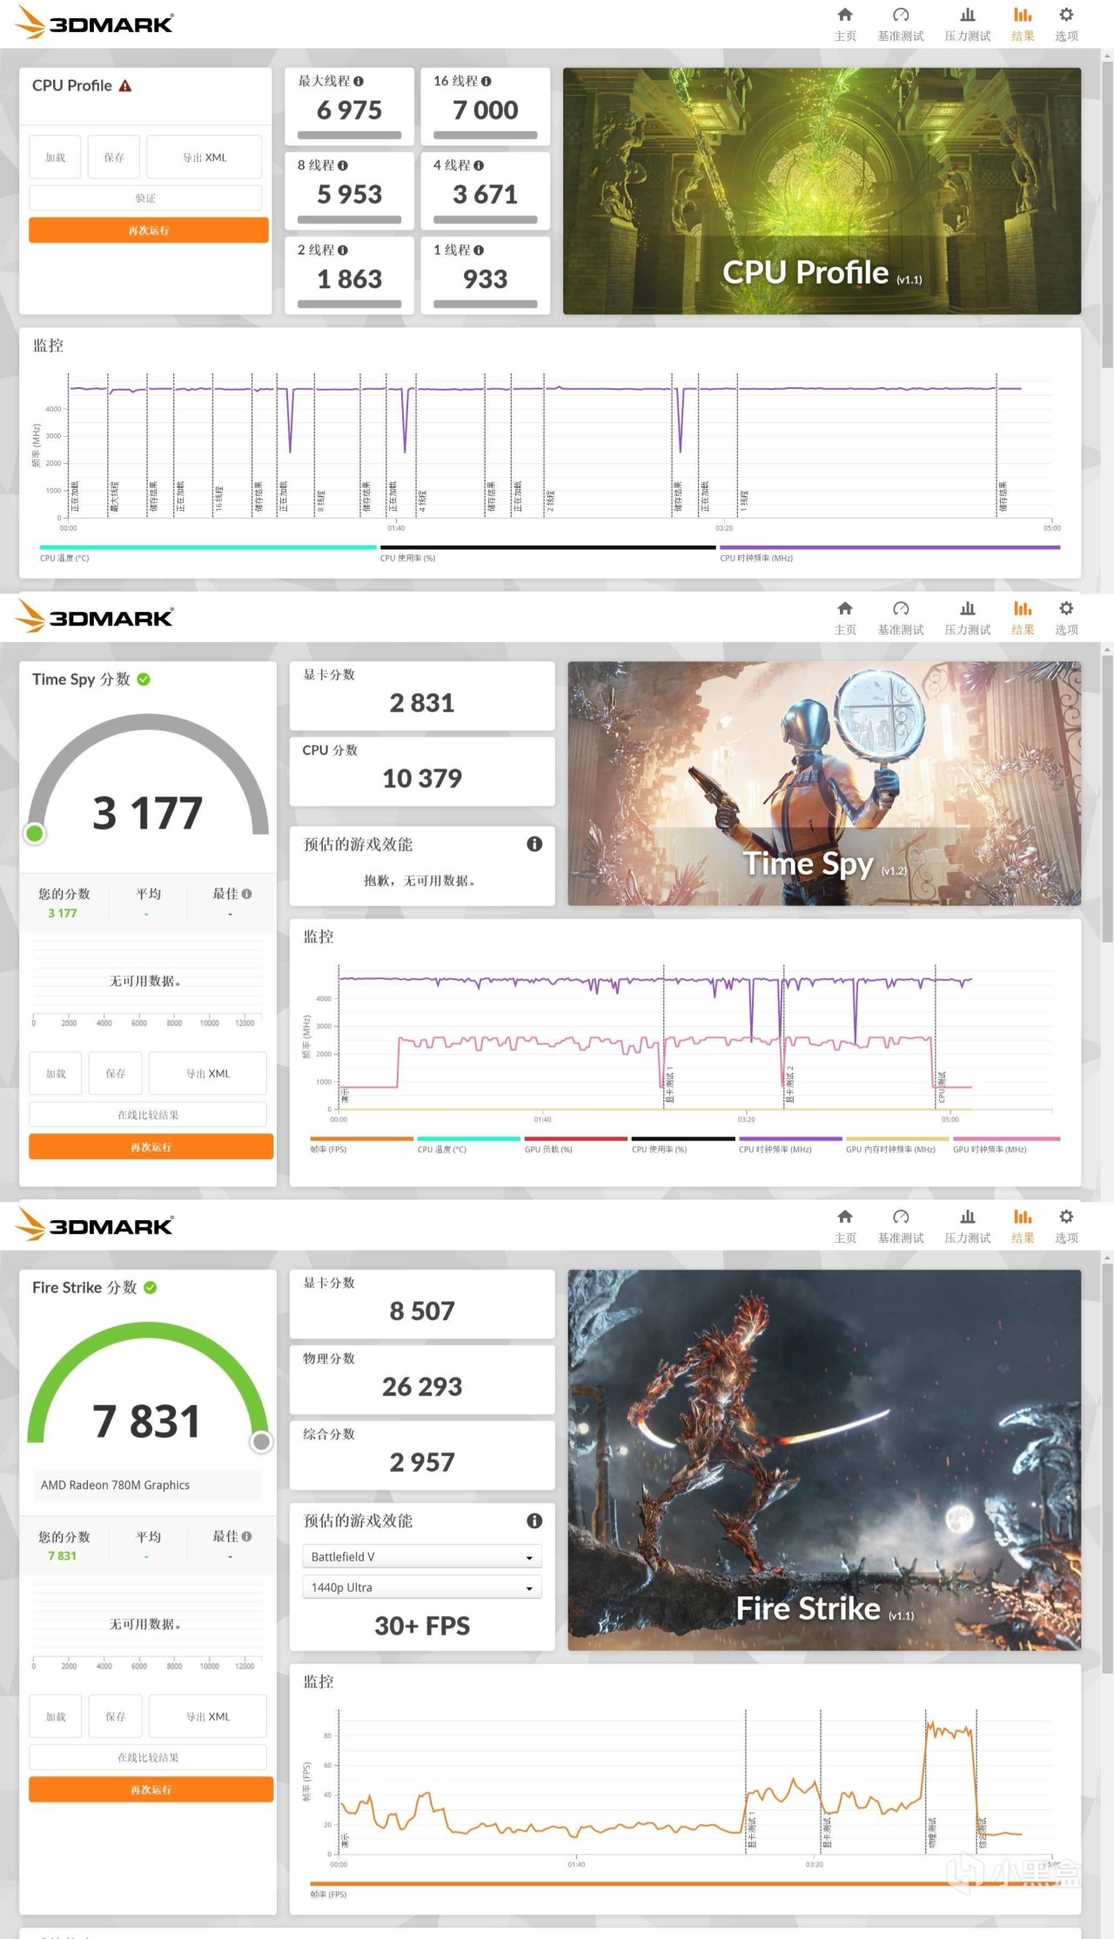Switch to 压力测试 in Fire Strike window

tap(968, 1226)
